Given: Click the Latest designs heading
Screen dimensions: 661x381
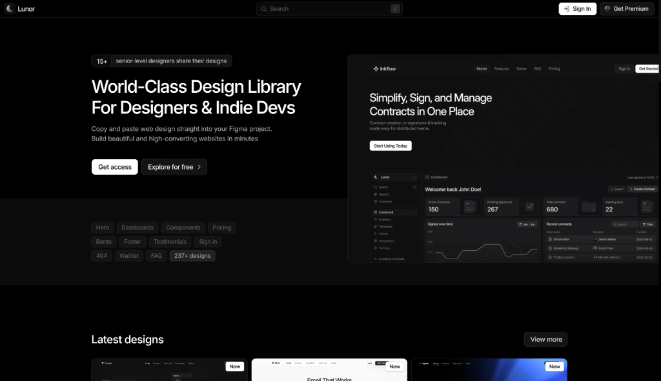Looking at the screenshot, I should [127, 339].
